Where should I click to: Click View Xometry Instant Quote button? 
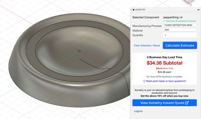pos(164,103)
